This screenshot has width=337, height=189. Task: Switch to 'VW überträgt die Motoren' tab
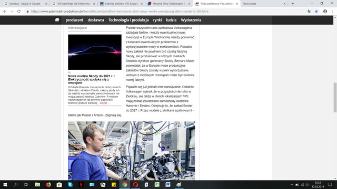point(74,4)
